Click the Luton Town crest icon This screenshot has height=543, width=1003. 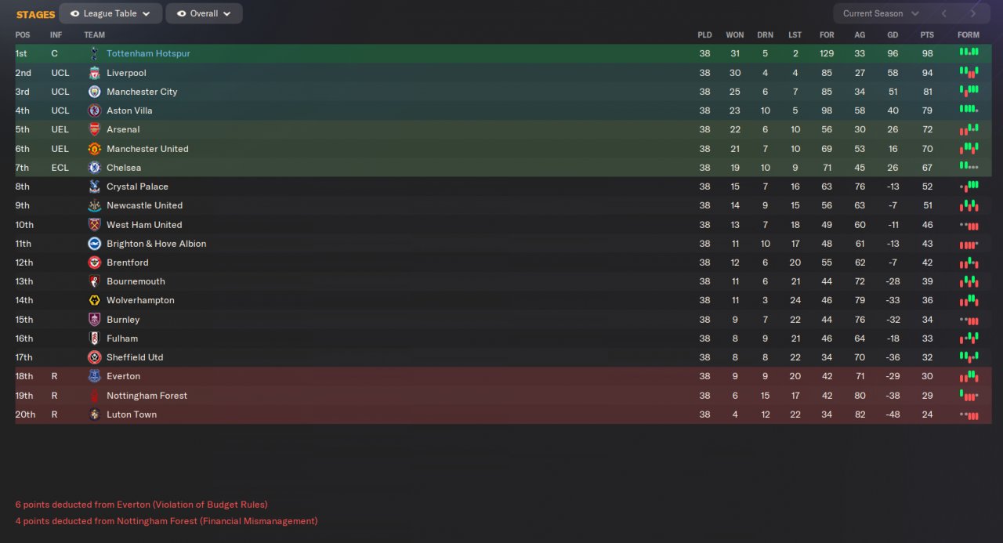pos(94,414)
